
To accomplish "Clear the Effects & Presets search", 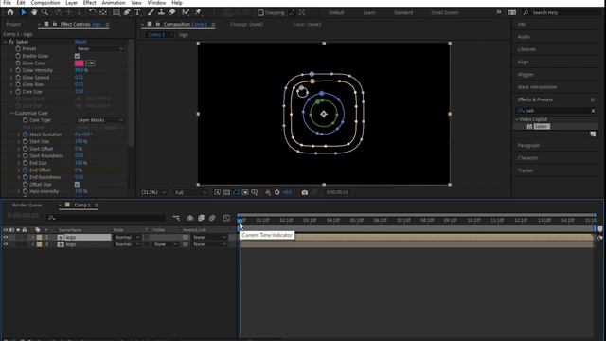I will 594,111.
